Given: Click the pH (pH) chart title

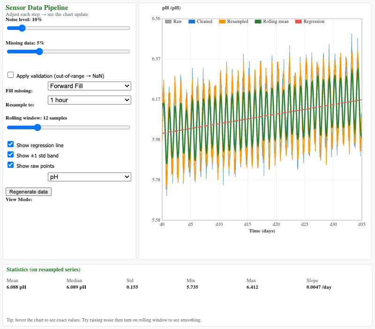Looking at the screenshot, I should 171,8.
